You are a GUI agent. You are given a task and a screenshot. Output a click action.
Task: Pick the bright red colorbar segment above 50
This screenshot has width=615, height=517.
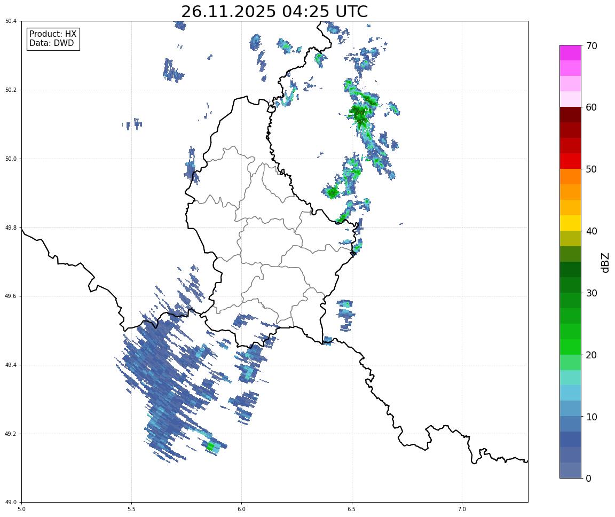pos(570,161)
